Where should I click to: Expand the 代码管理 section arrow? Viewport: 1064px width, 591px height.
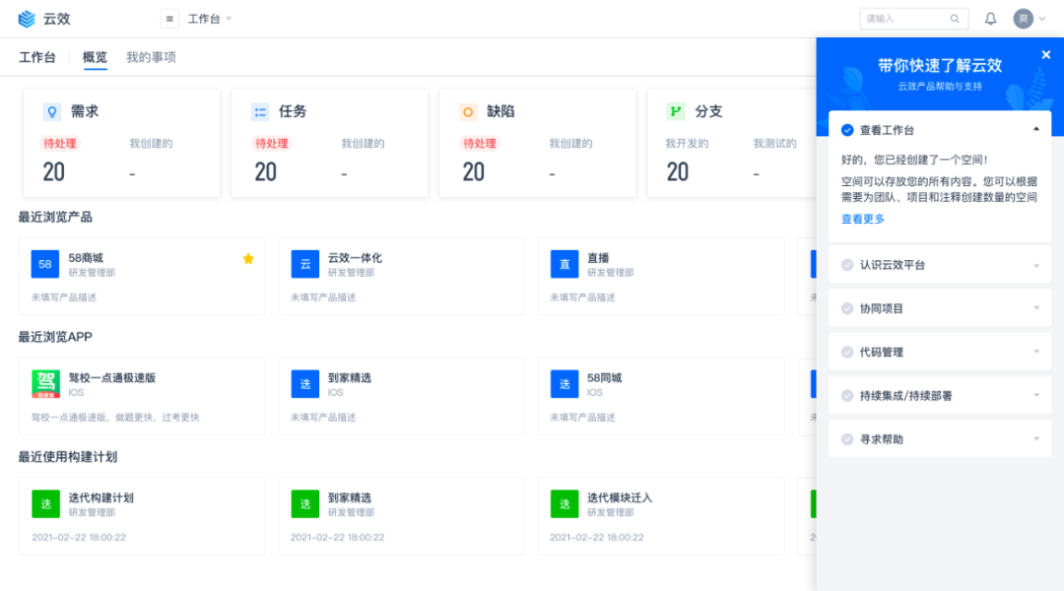coord(1036,353)
